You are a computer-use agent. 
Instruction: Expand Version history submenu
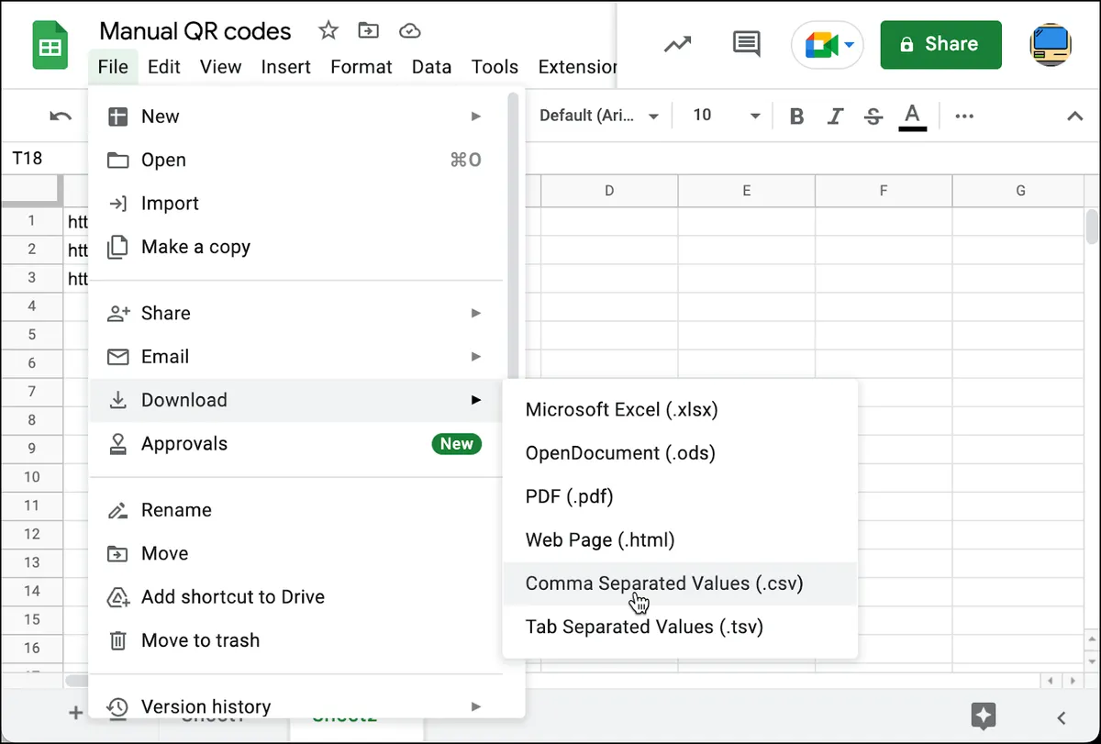295,706
